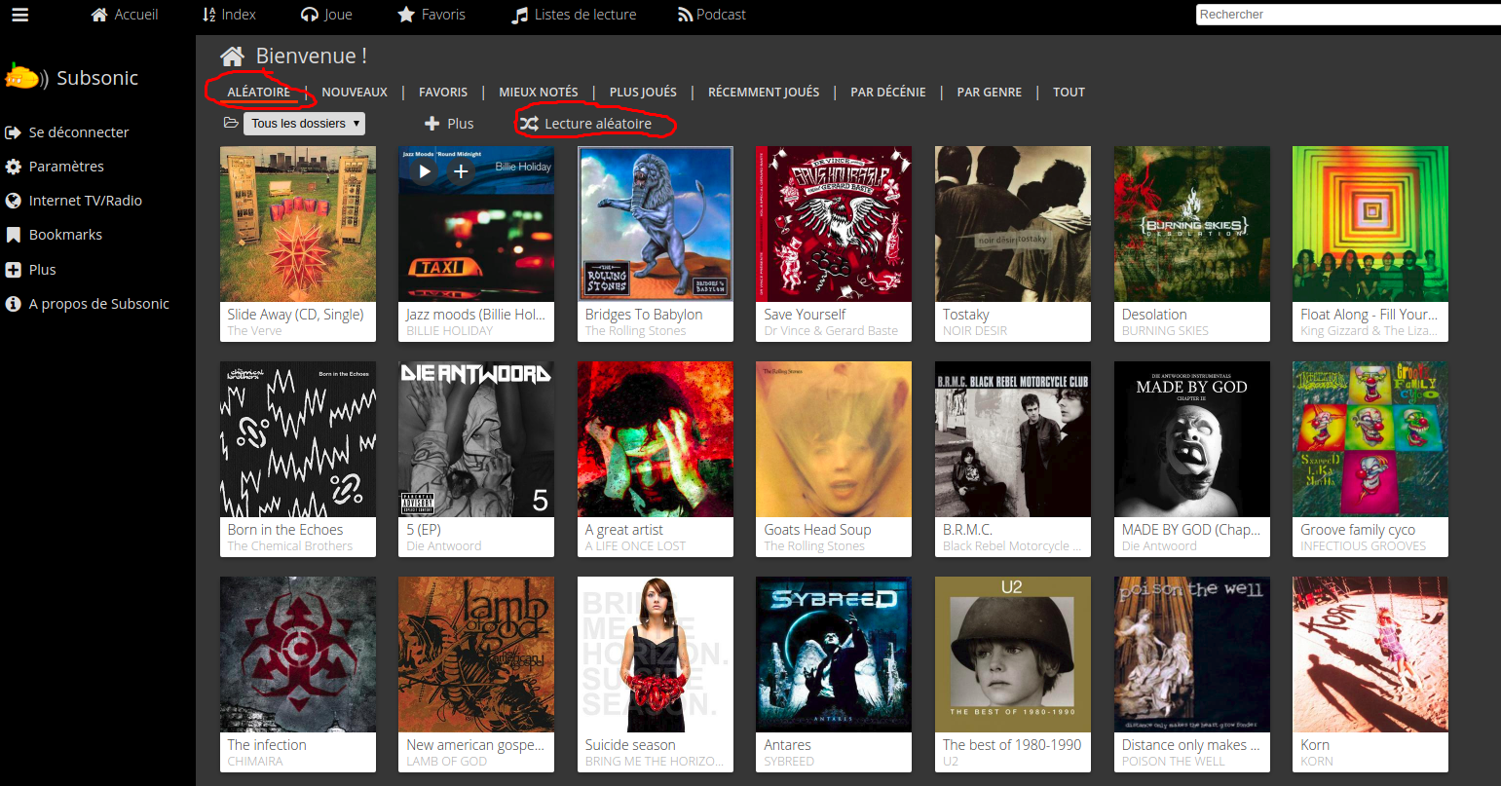Open the hamburger menu icon

tap(19, 15)
